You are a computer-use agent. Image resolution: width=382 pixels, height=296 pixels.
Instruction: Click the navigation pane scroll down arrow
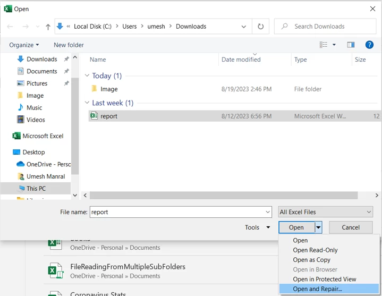pyautogui.click(x=75, y=195)
